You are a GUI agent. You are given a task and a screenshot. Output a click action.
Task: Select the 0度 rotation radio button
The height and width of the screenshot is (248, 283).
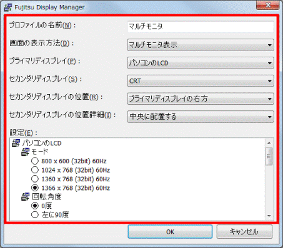tap(35, 206)
